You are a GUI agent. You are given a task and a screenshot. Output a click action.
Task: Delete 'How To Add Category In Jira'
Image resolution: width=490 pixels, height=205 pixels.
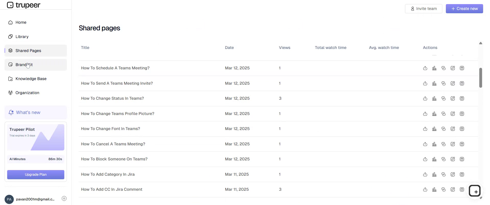462,174
